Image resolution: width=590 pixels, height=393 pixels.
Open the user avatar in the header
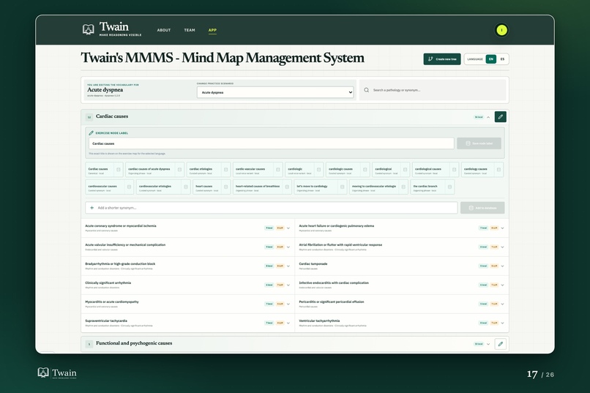[501, 30]
